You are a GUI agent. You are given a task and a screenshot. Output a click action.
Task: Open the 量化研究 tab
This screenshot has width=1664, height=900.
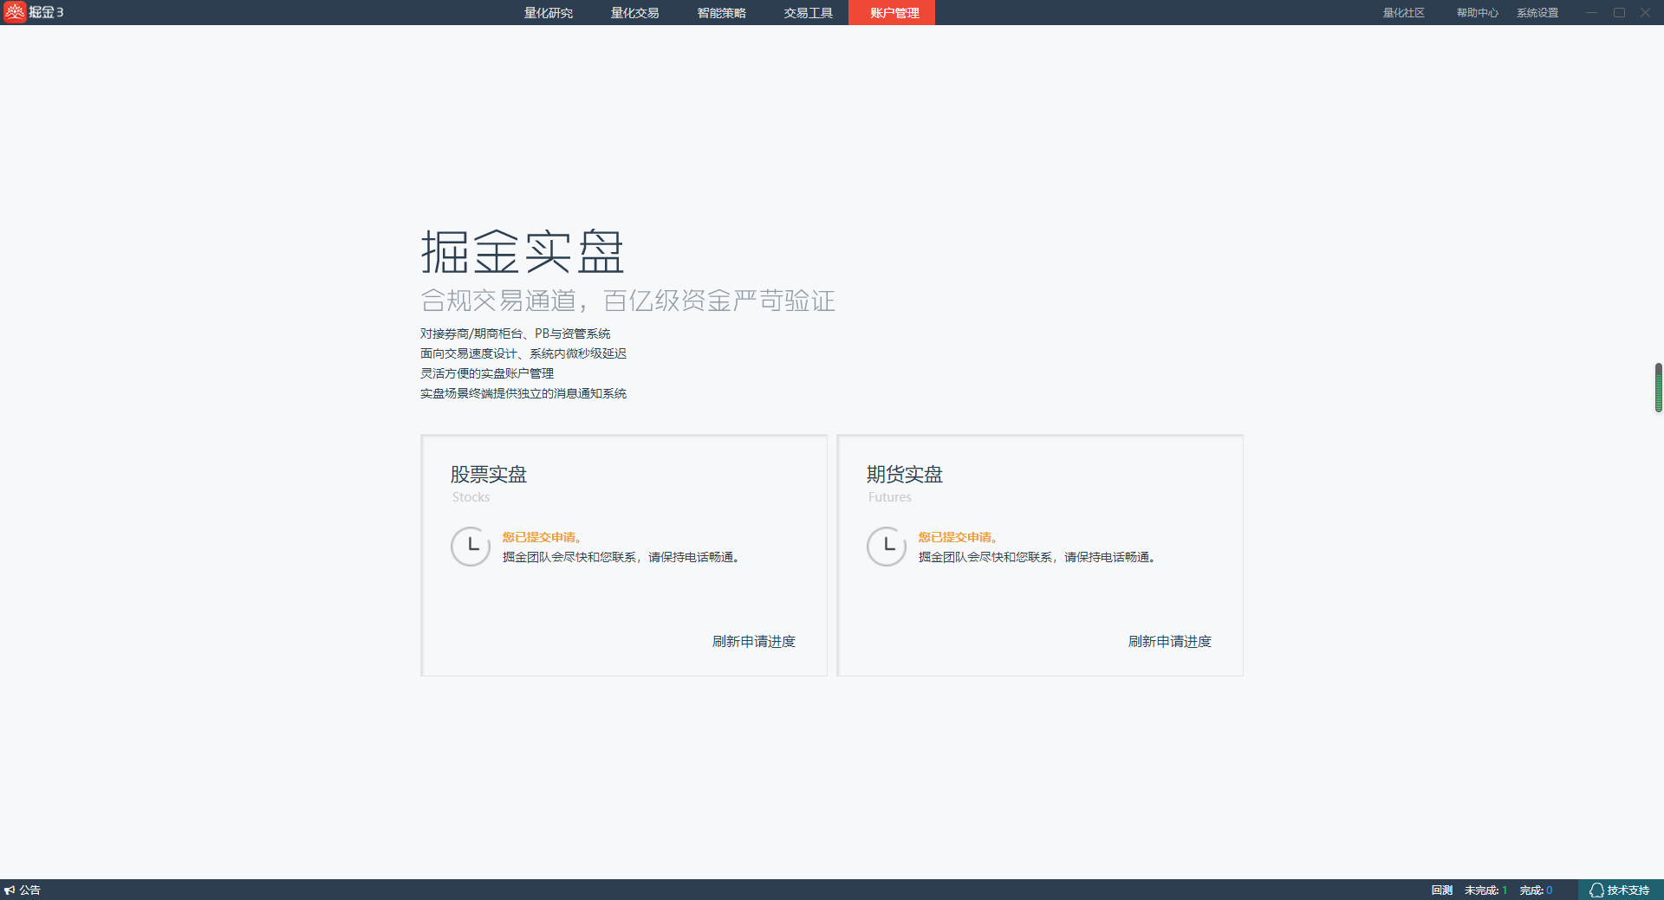[548, 13]
